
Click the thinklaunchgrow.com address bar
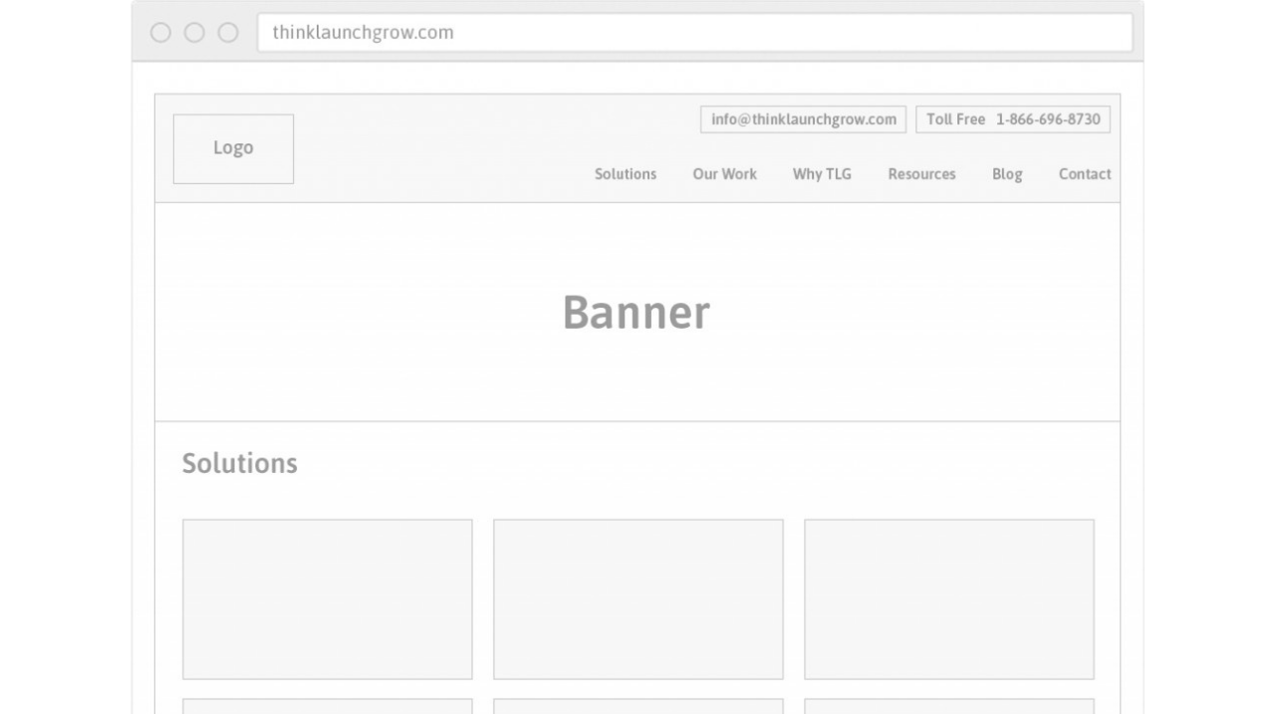pos(694,32)
